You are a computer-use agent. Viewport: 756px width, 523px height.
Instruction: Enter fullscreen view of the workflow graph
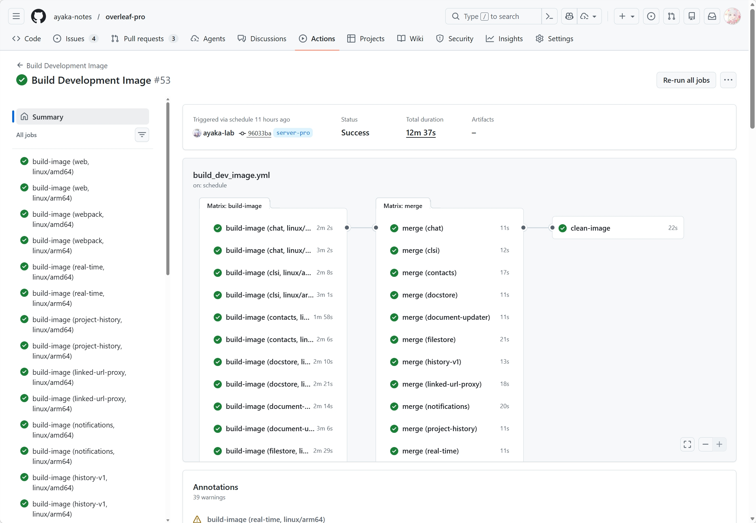click(x=687, y=444)
